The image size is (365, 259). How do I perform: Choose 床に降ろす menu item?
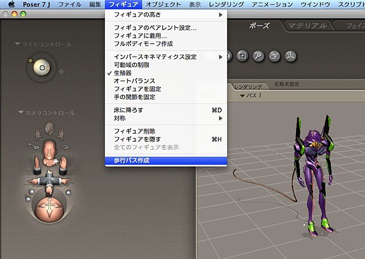click(166, 110)
